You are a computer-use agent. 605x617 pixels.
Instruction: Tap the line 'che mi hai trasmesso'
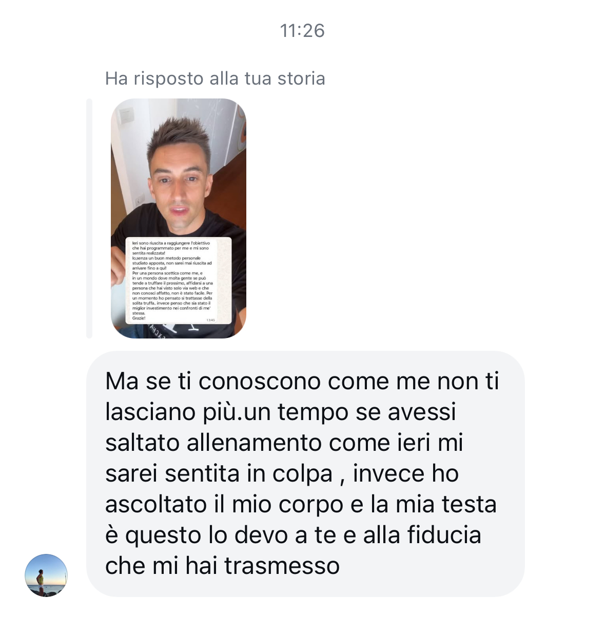tap(222, 566)
